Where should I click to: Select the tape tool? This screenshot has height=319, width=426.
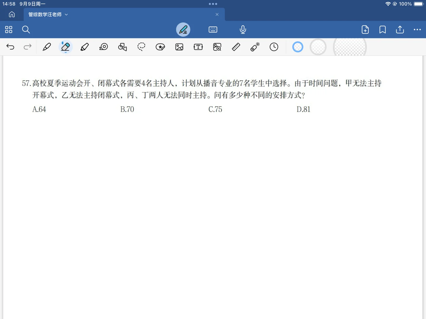coord(104,47)
